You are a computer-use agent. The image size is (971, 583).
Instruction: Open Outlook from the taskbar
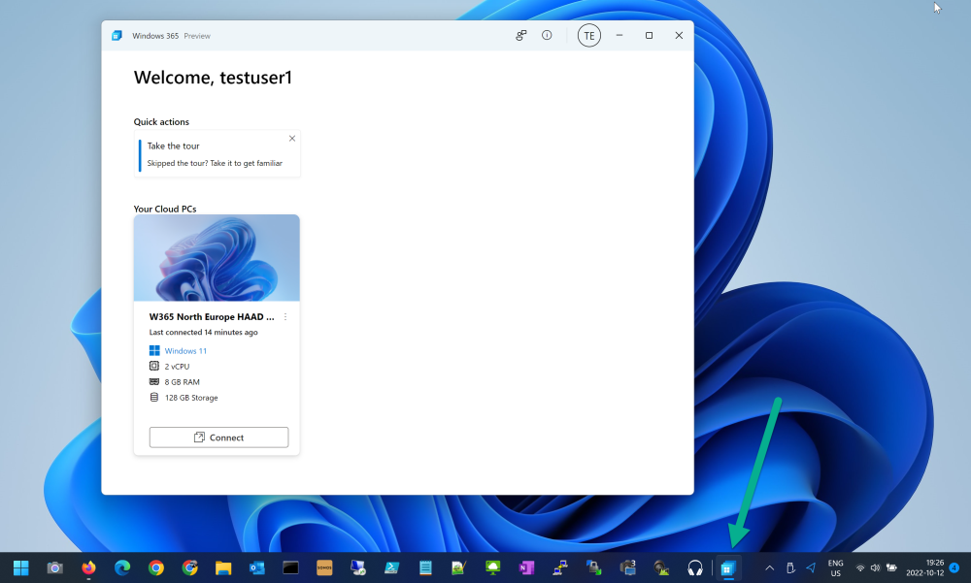(257, 567)
